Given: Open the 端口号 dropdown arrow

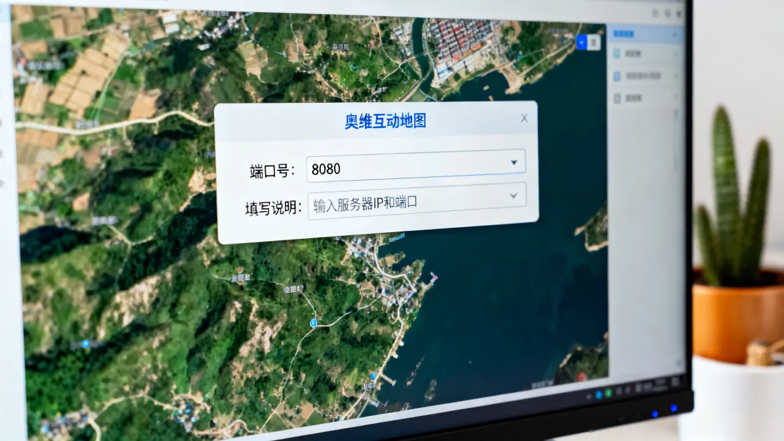Looking at the screenshot, I should (514, 163).
